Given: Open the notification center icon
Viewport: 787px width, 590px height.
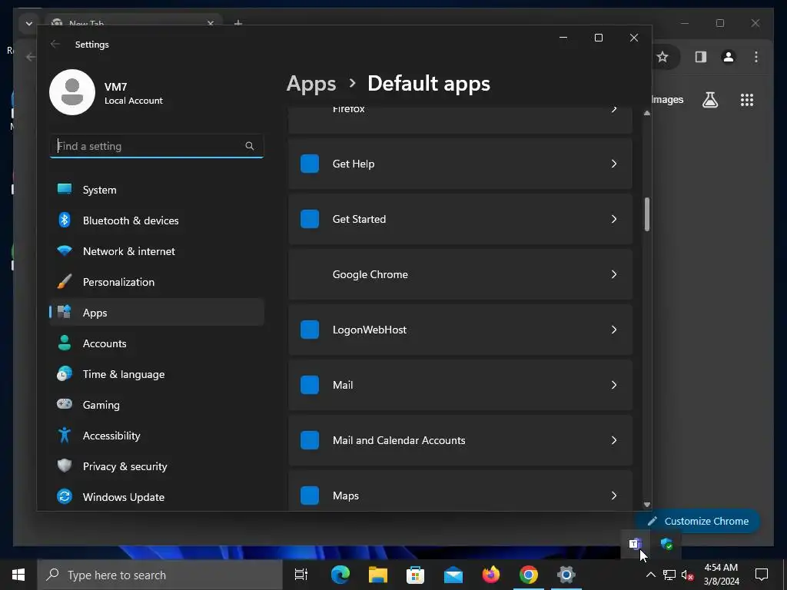Looking at the screenshot, I should [x=762, y=575].
